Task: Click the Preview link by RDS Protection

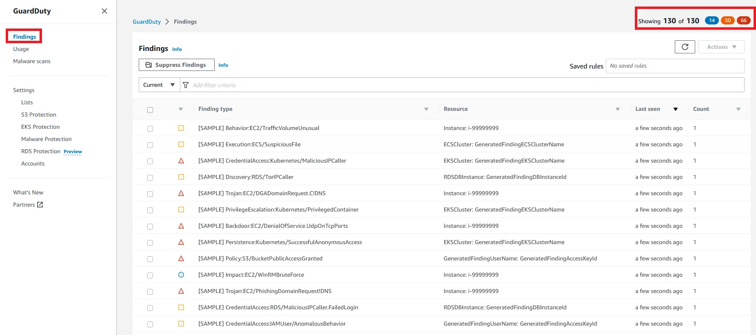Action: pyautogui.click(x=73, y=152)
